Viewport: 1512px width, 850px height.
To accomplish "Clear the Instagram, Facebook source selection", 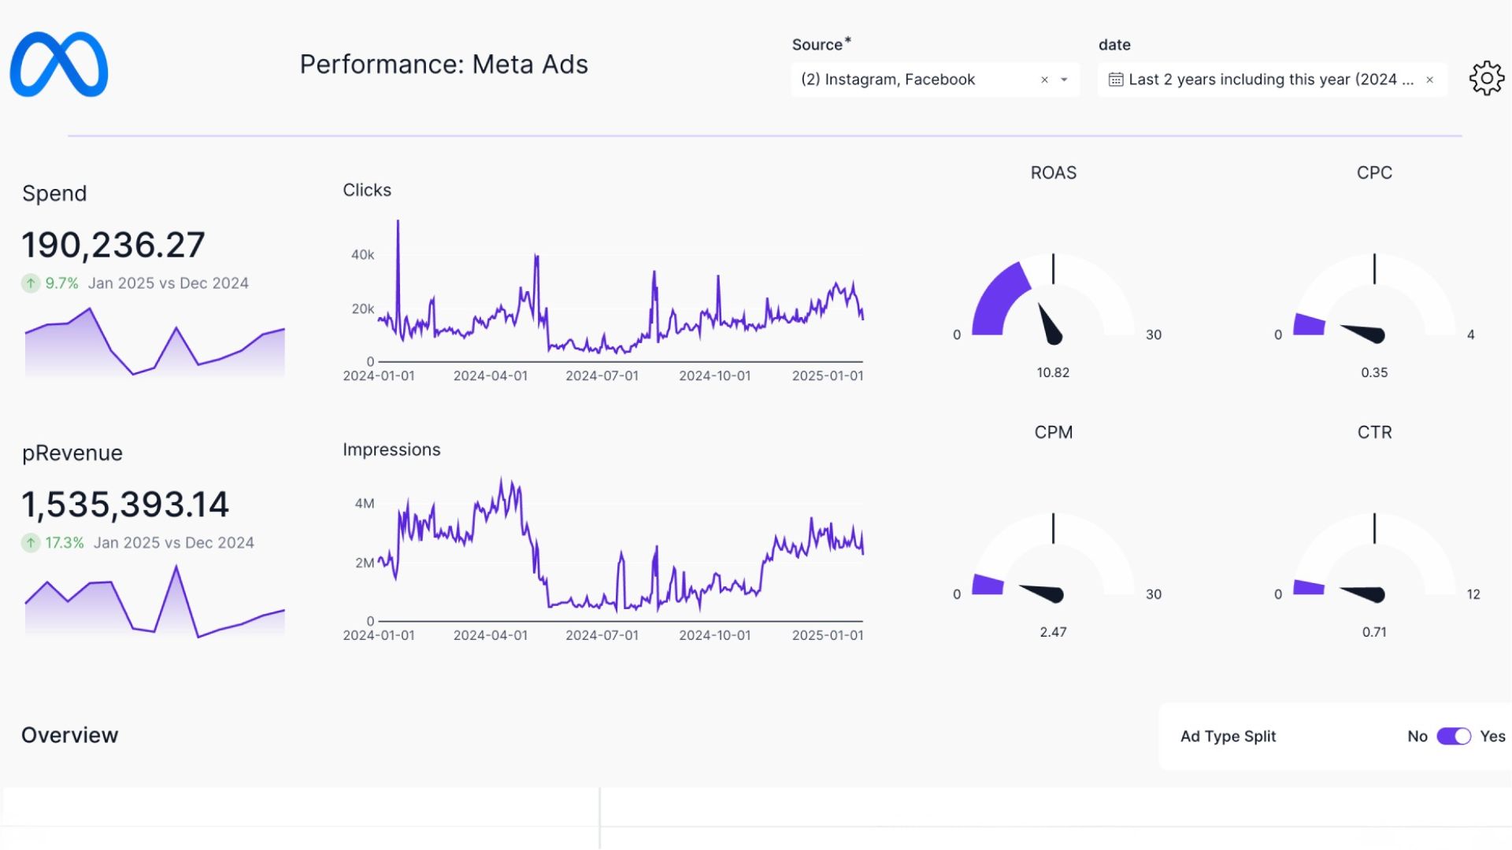I will [1044, 79].
